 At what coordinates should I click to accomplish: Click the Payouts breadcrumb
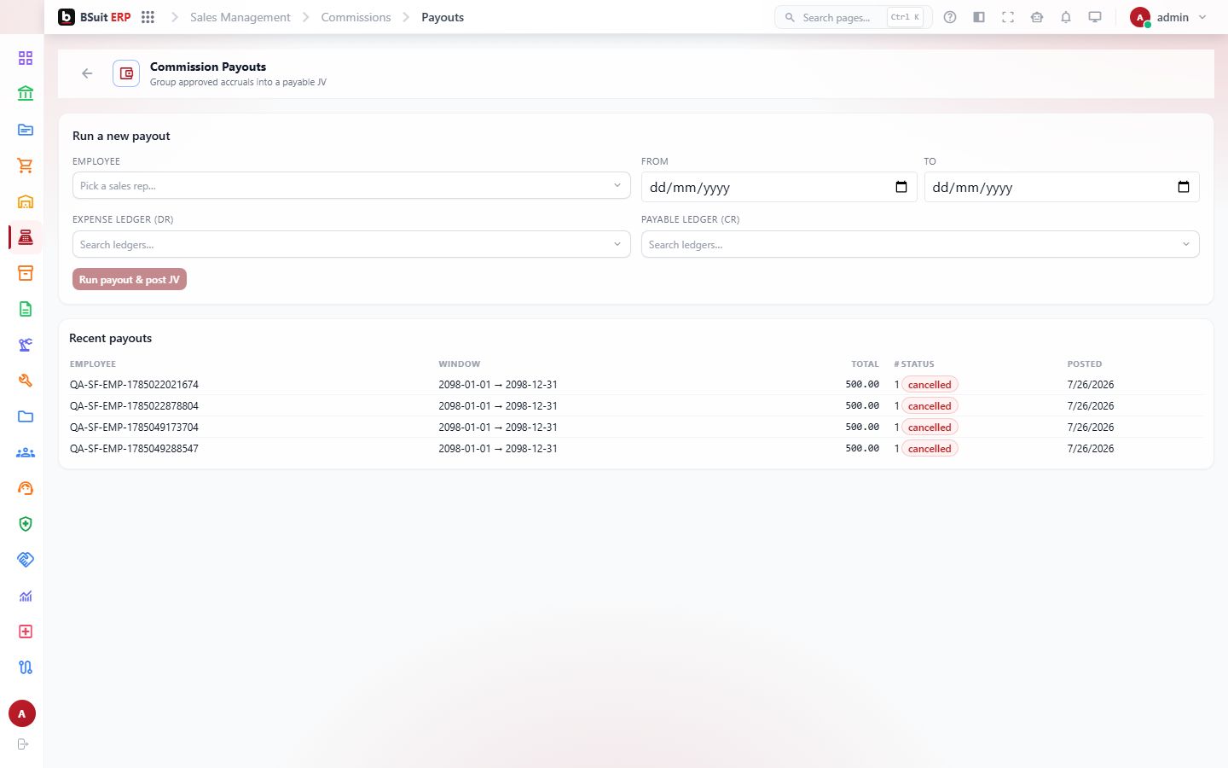coord(443,17)
